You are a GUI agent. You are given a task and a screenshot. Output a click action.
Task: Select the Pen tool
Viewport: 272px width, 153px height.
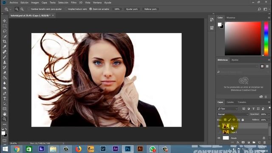[x=5, y=93]
